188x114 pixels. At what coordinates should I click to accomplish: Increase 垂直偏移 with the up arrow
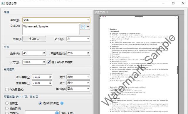pos(50,82)
